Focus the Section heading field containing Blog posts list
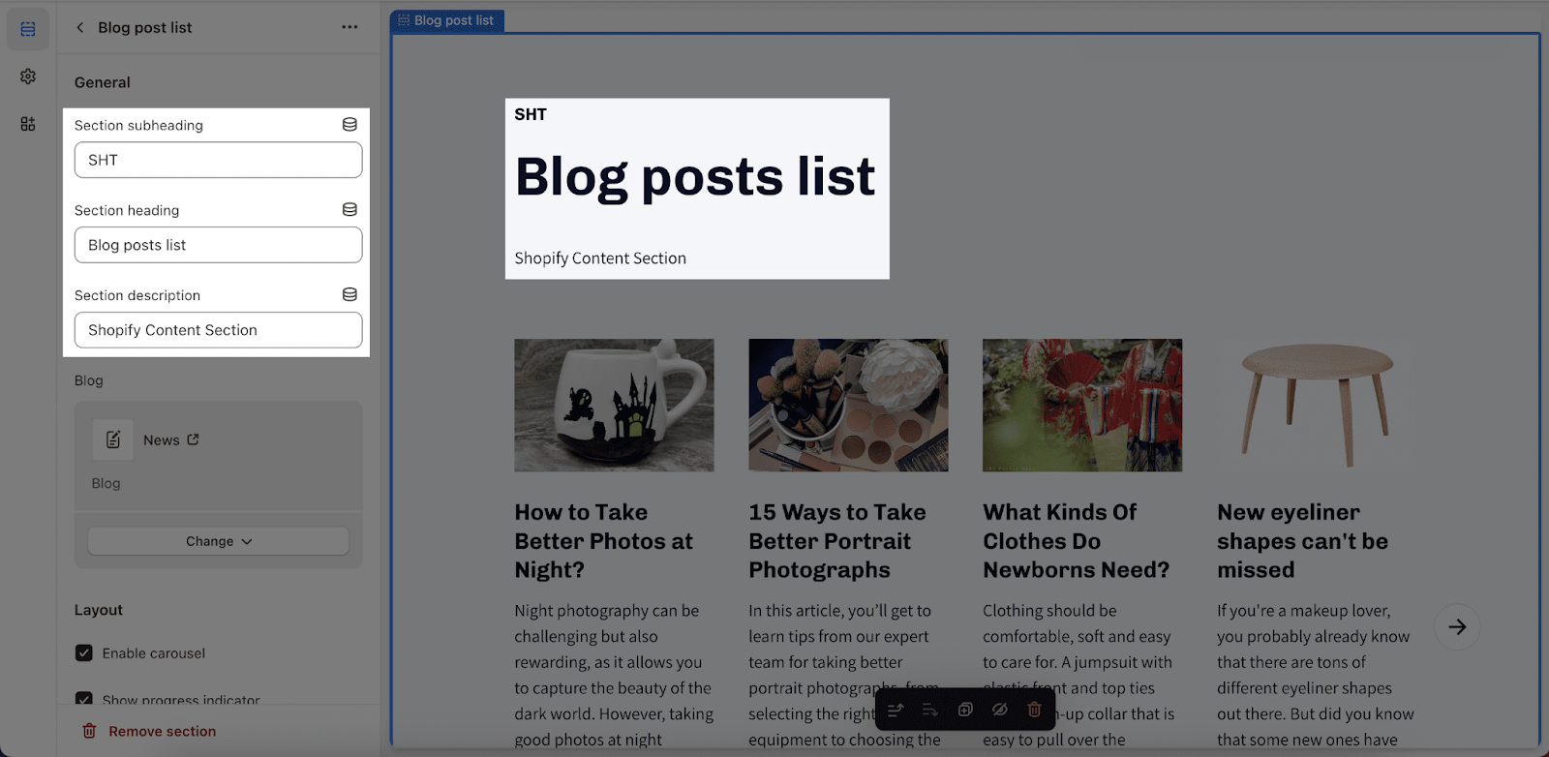The image size is (1549, 757). tap(219, 245)
